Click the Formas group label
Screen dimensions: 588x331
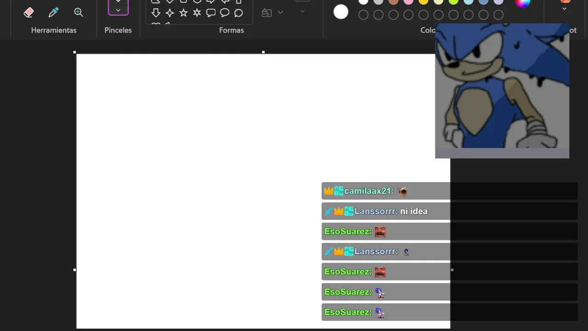point(232,30)
